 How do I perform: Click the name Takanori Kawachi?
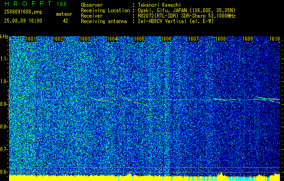coord(159,5)
